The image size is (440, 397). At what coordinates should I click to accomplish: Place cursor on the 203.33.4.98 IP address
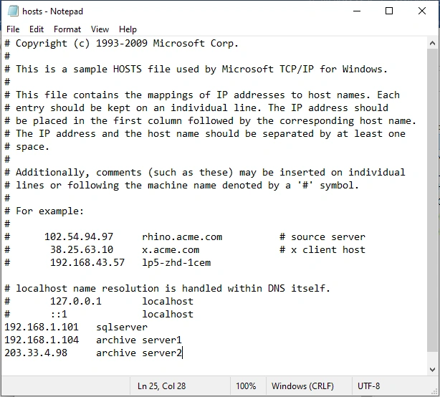pyautogui.click(x=36, y=353)
